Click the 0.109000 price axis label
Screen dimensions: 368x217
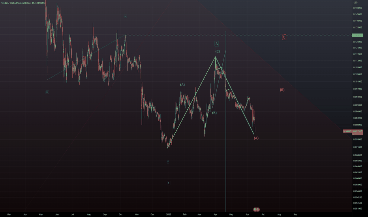pos(357,67)
